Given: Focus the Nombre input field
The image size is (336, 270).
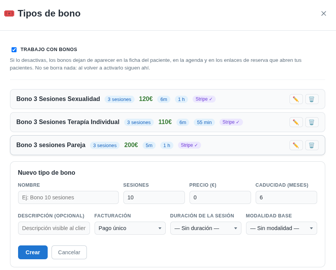Looking at the screenshot, I should (68, 197).
